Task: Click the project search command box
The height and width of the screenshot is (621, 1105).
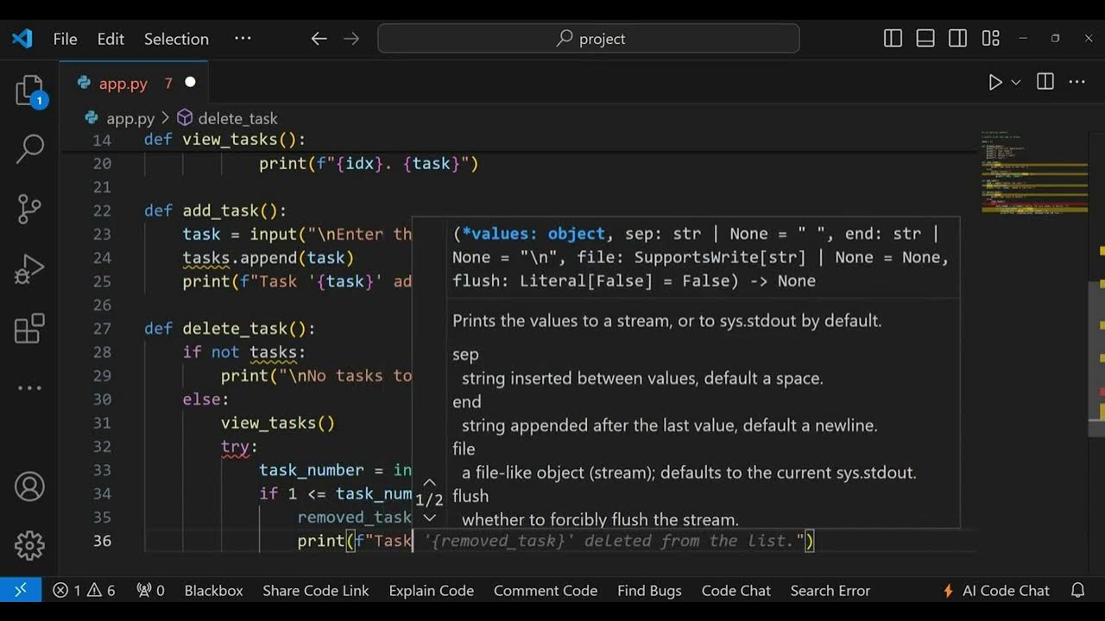Action: [589, 39]
